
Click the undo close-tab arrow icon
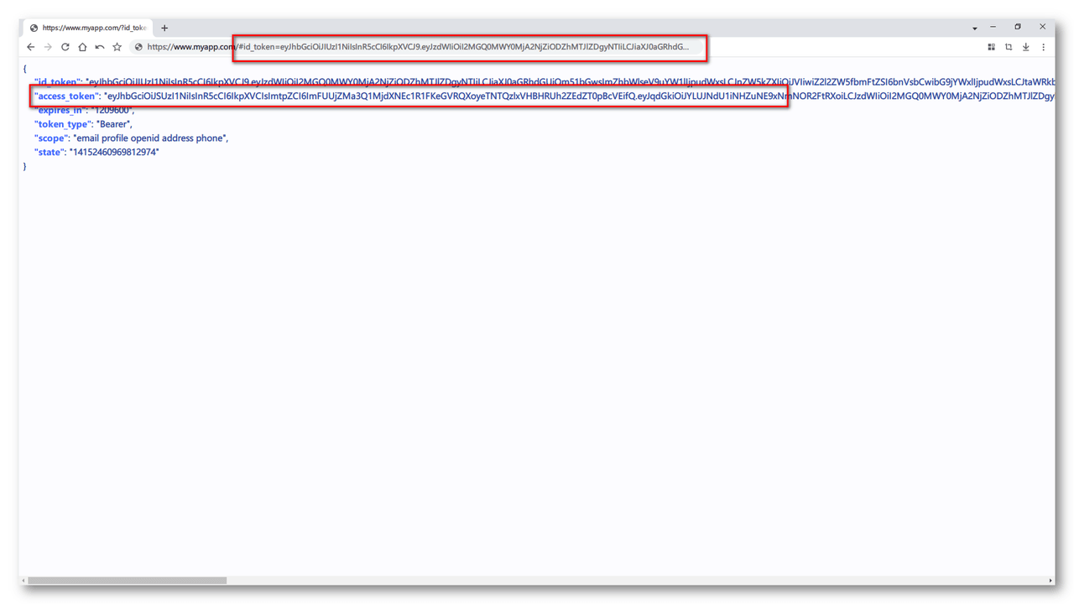point(100,47)
